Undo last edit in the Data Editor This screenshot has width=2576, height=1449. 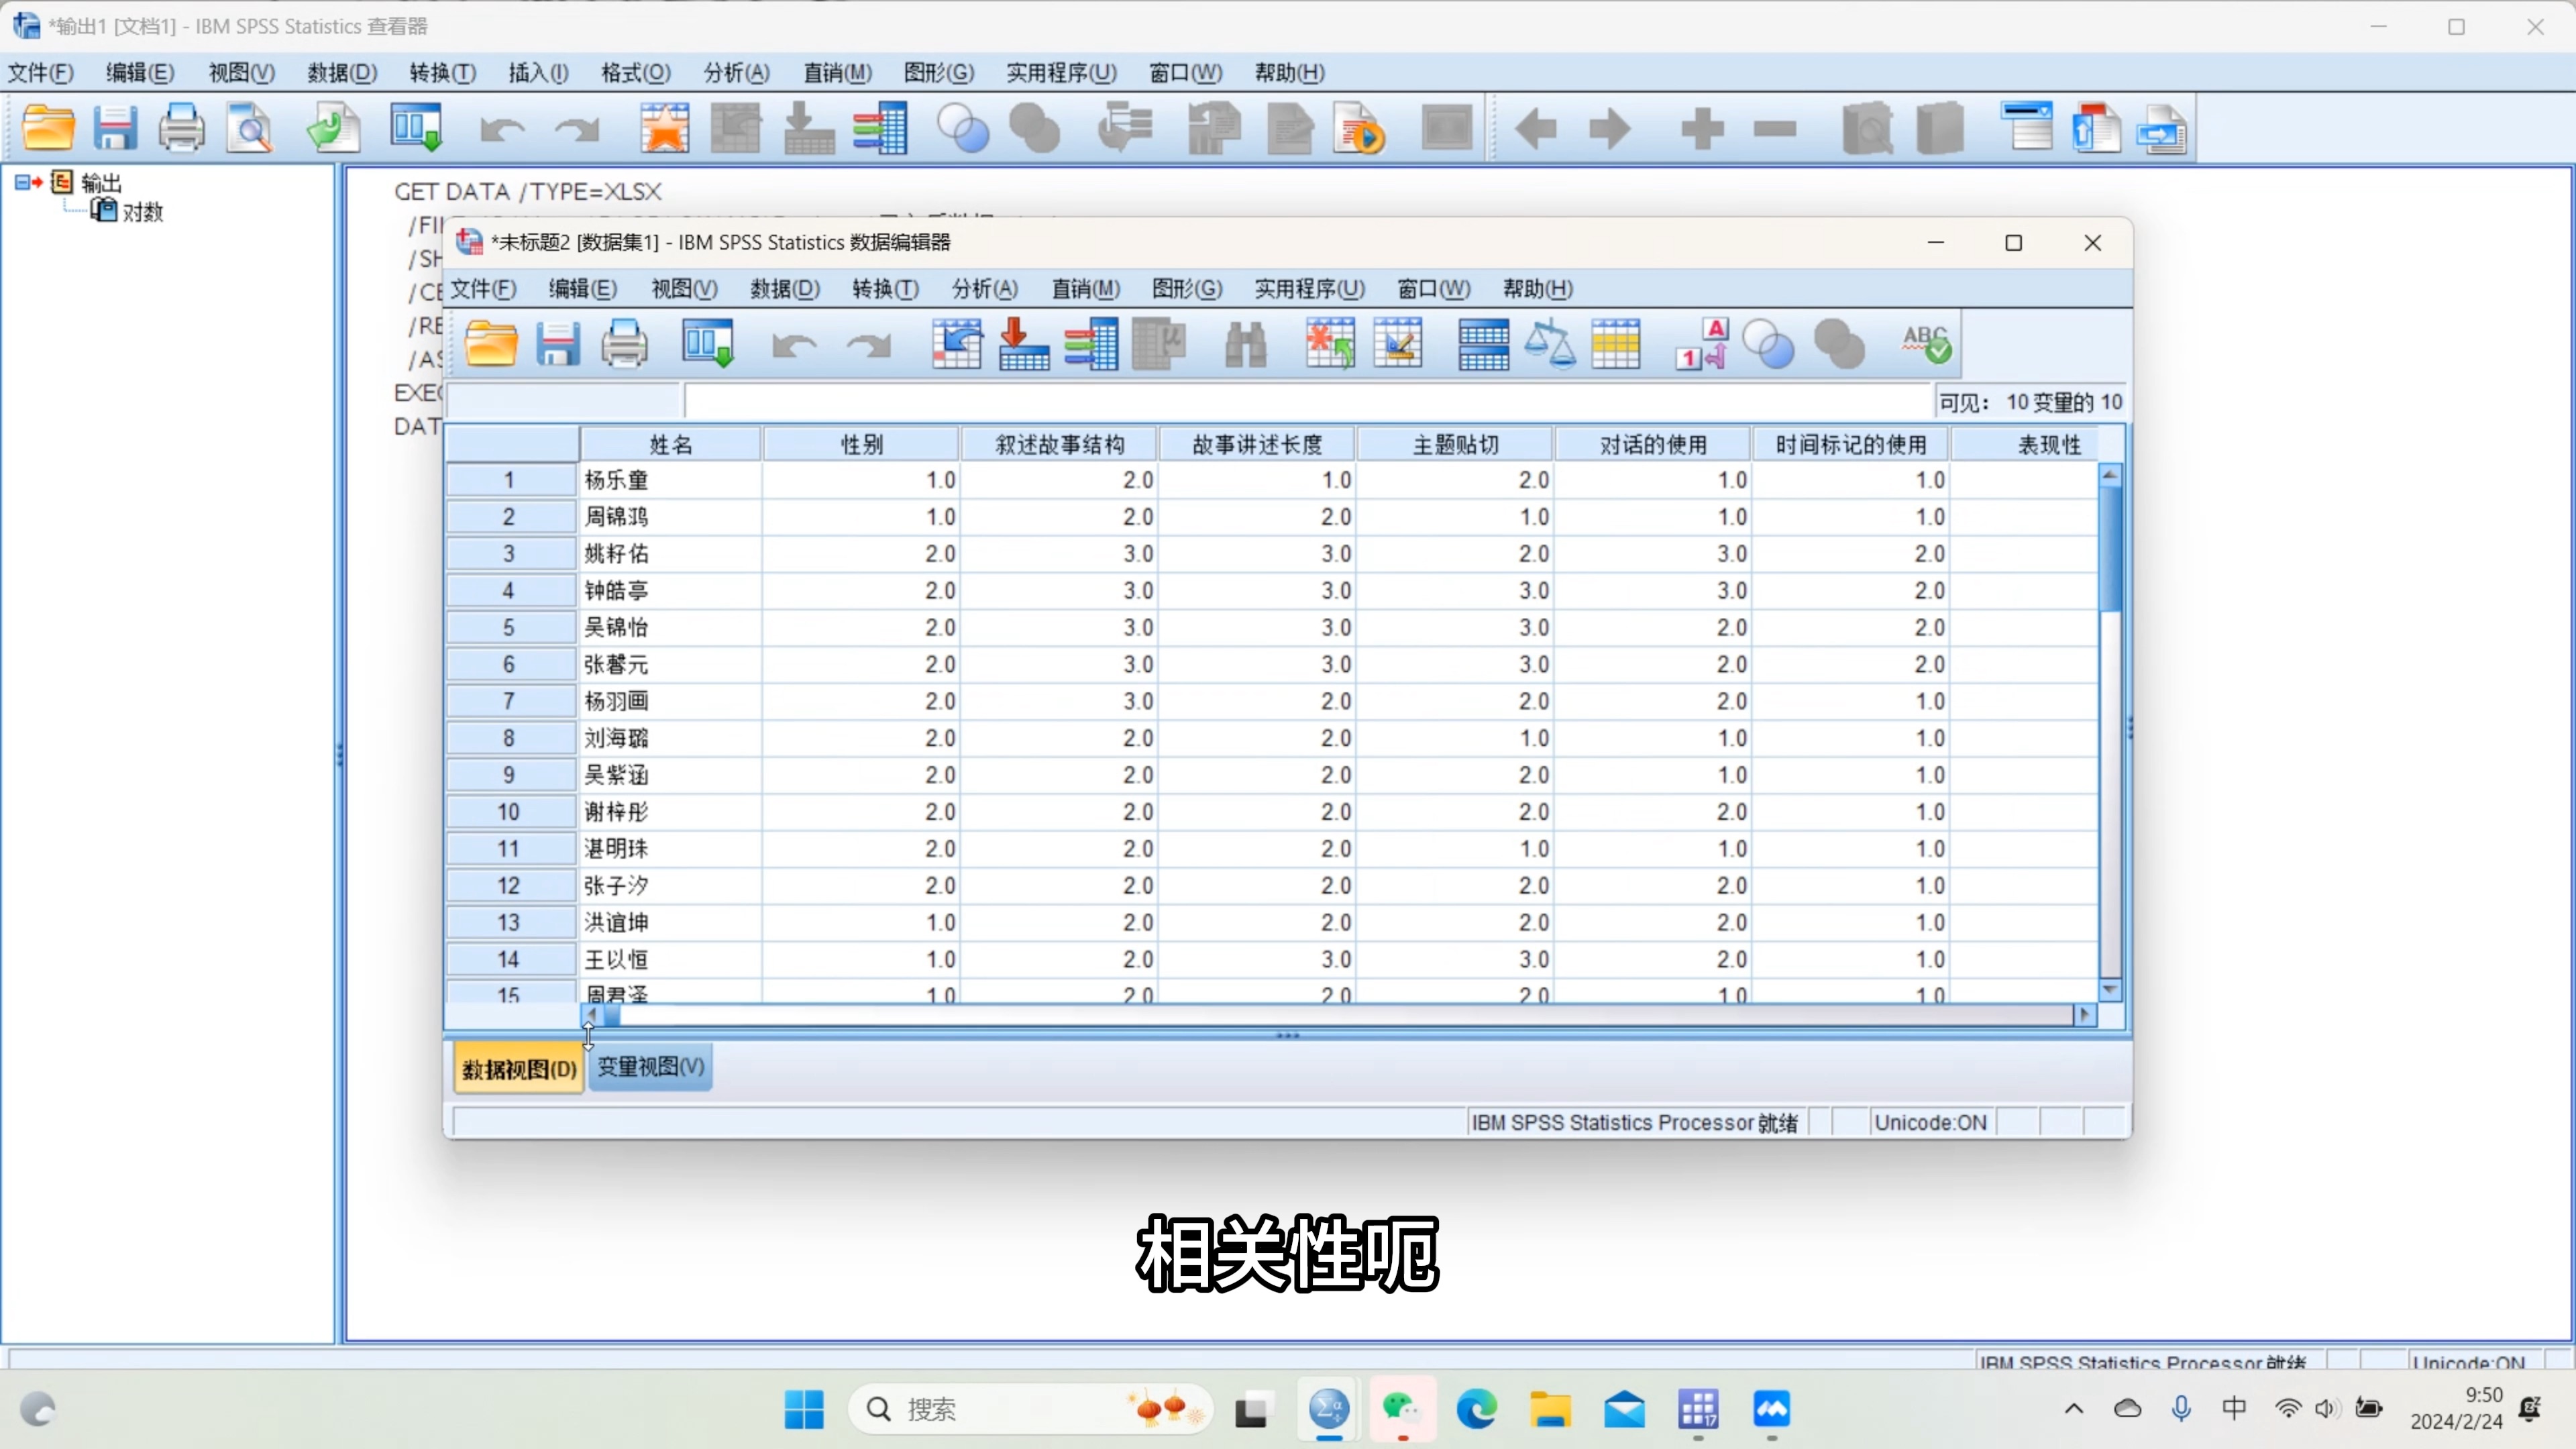795,344
